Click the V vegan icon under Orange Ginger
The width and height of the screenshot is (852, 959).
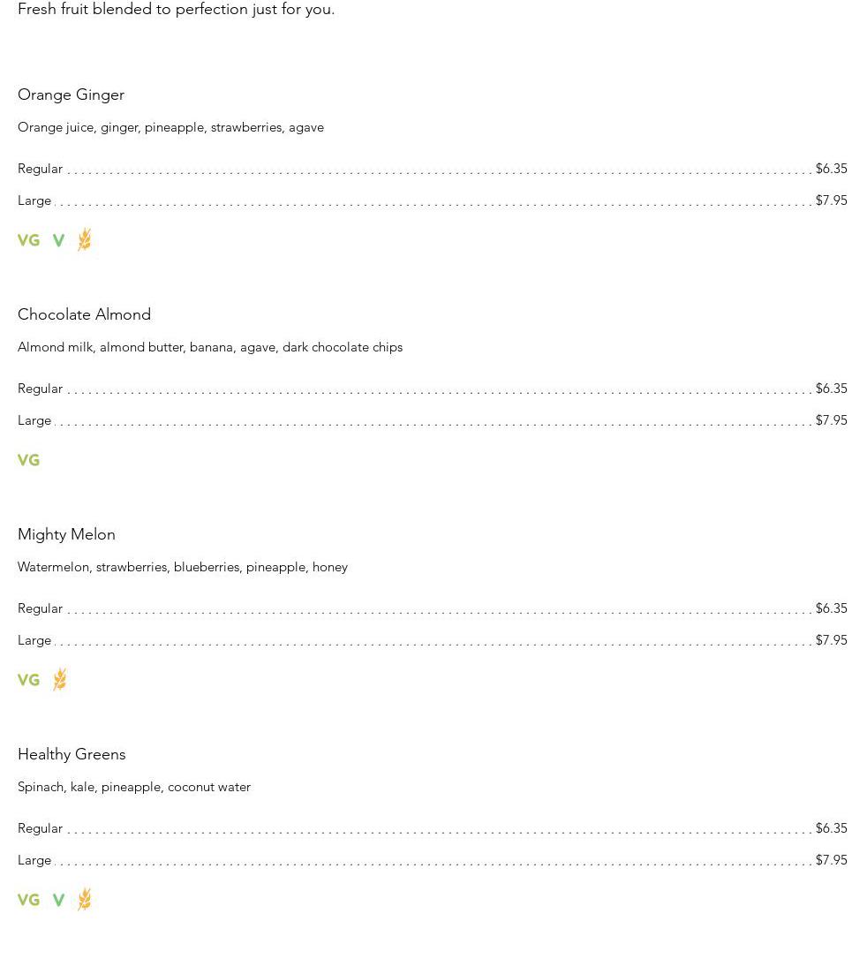(x=58, y=240)
